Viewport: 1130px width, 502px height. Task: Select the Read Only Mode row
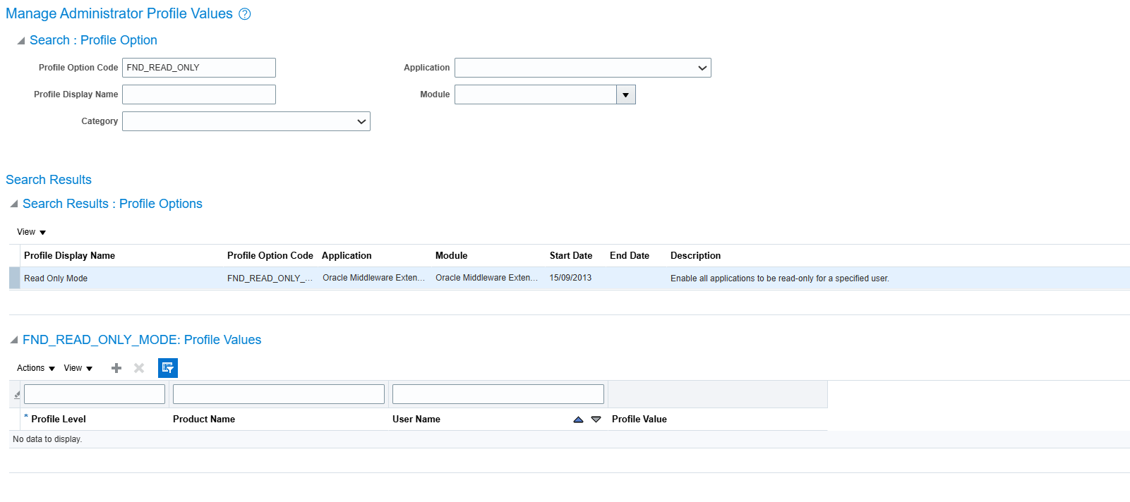570,278
